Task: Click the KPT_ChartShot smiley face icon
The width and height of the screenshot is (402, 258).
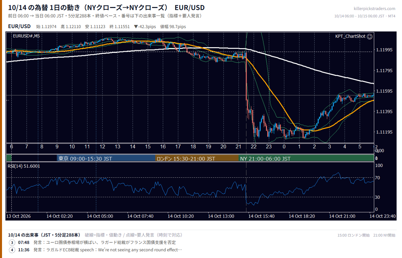Action: point(370,36)
